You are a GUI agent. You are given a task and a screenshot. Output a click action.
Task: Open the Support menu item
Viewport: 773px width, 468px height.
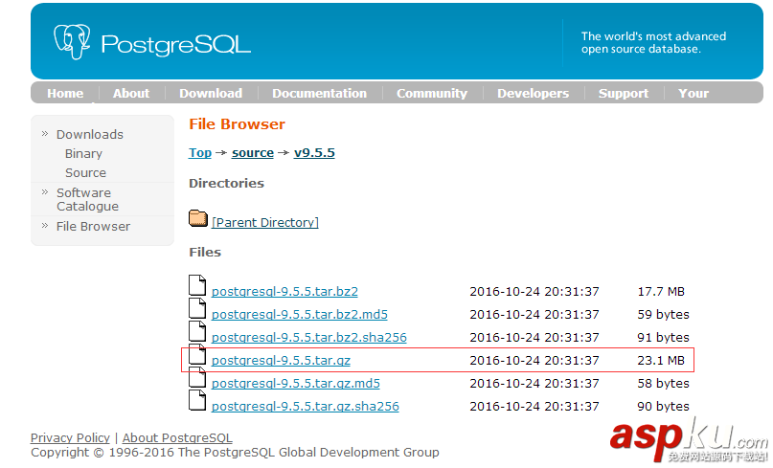pyautogui.click(x=624, y=93)
